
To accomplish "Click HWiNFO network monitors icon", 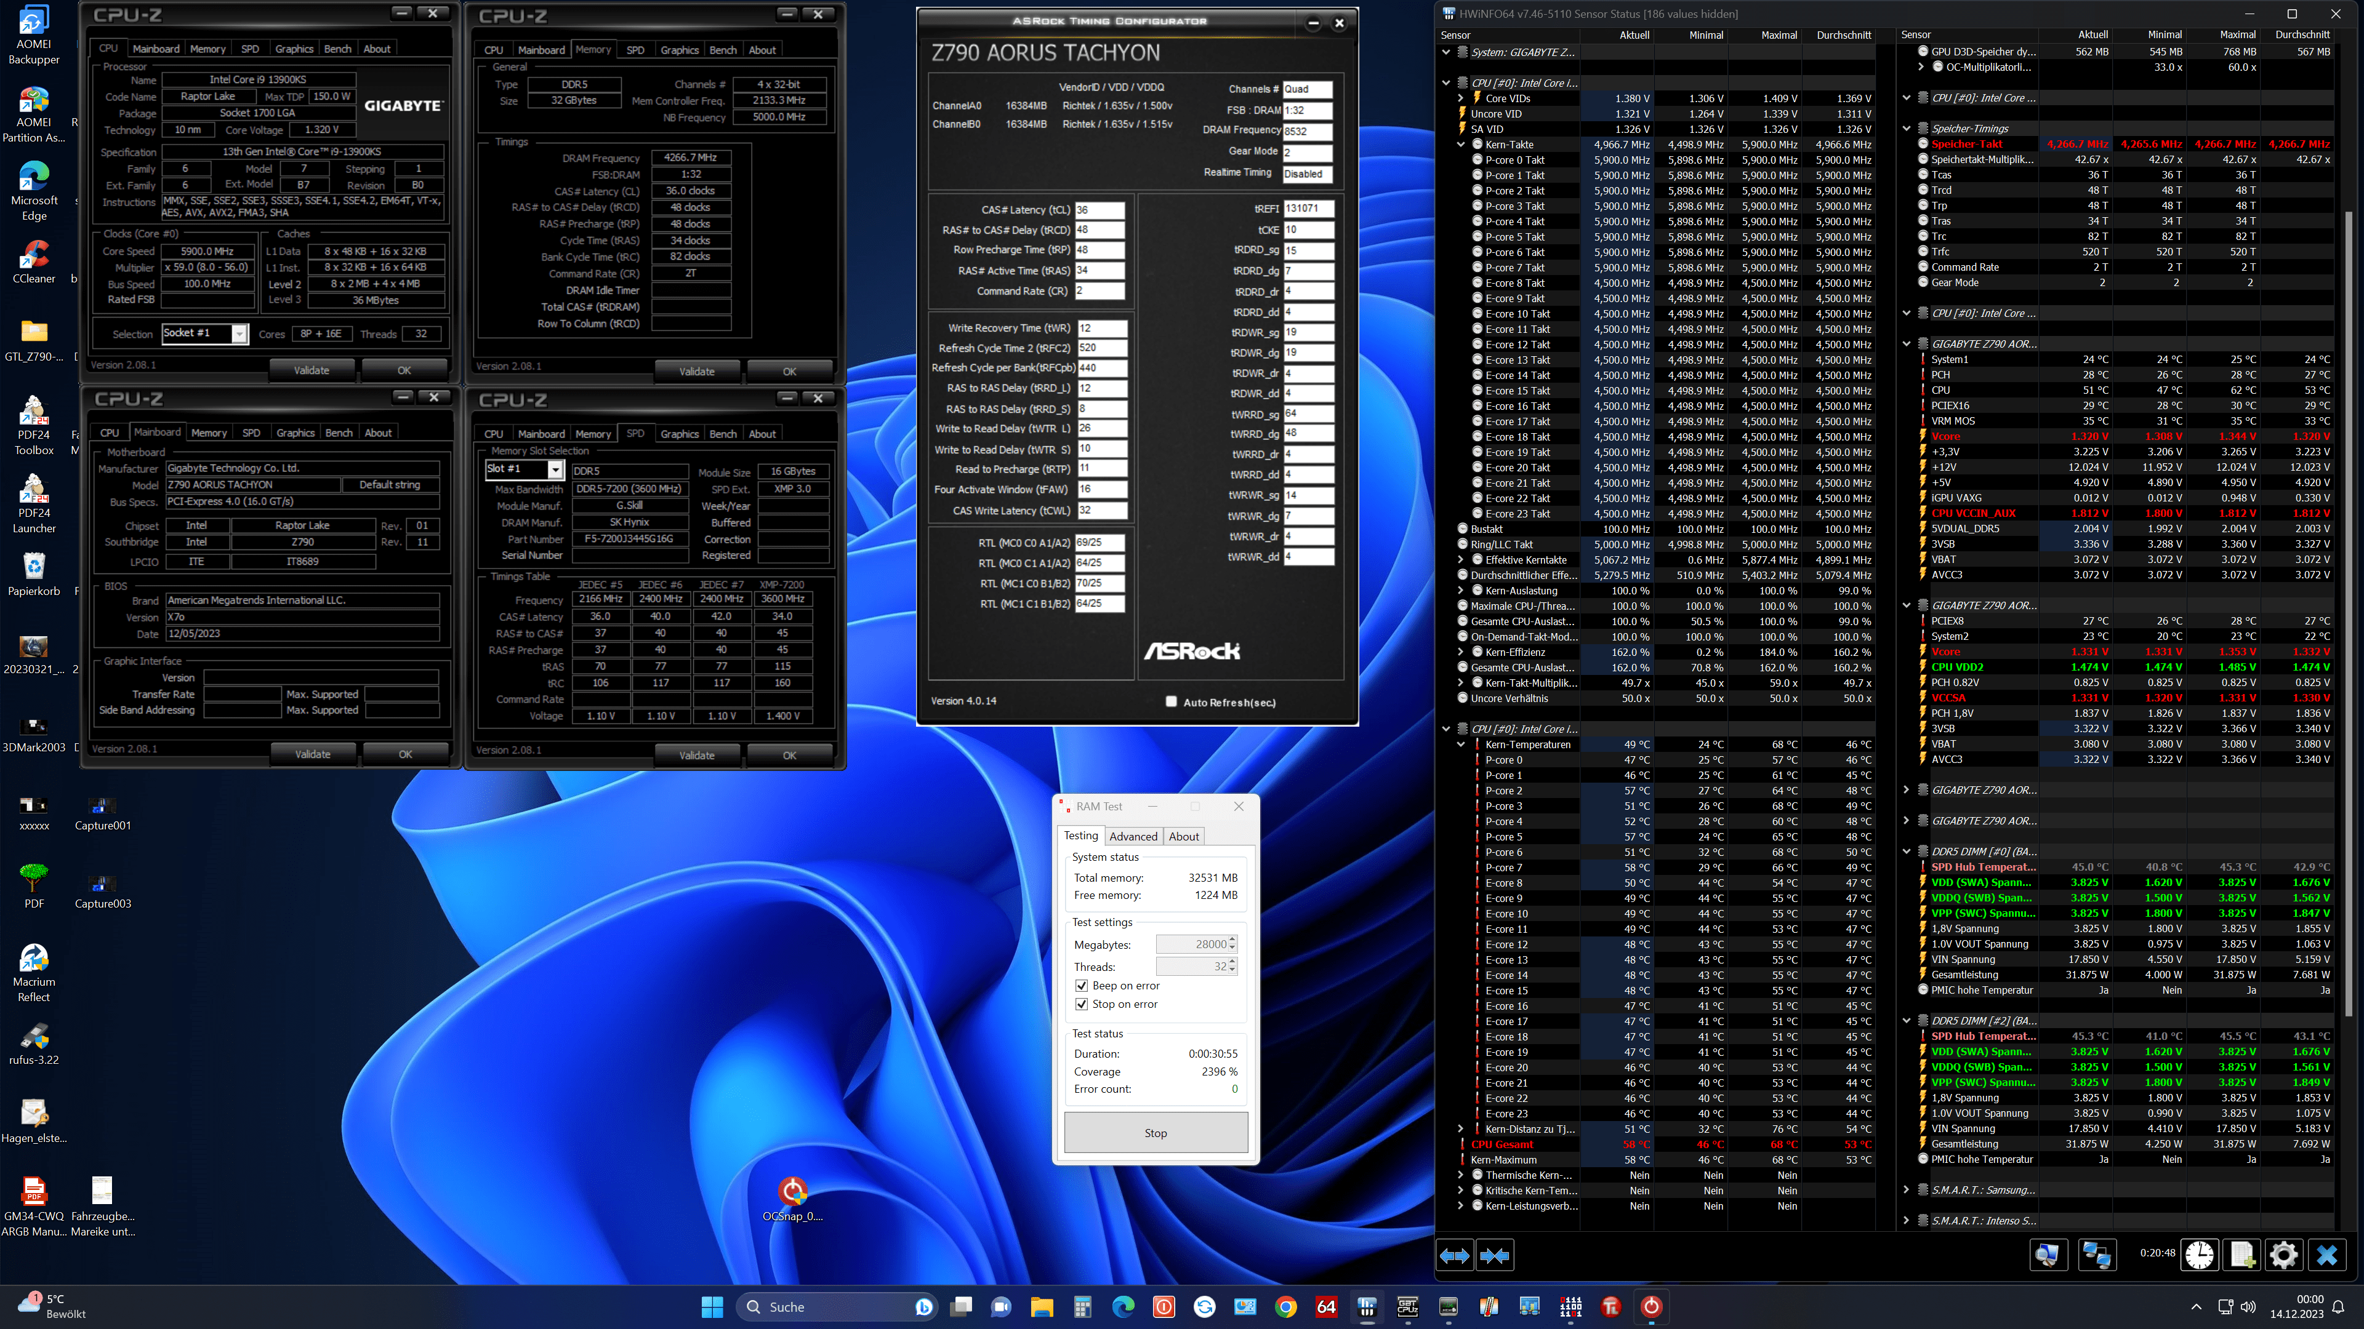I will (x=2097, y=1255).
